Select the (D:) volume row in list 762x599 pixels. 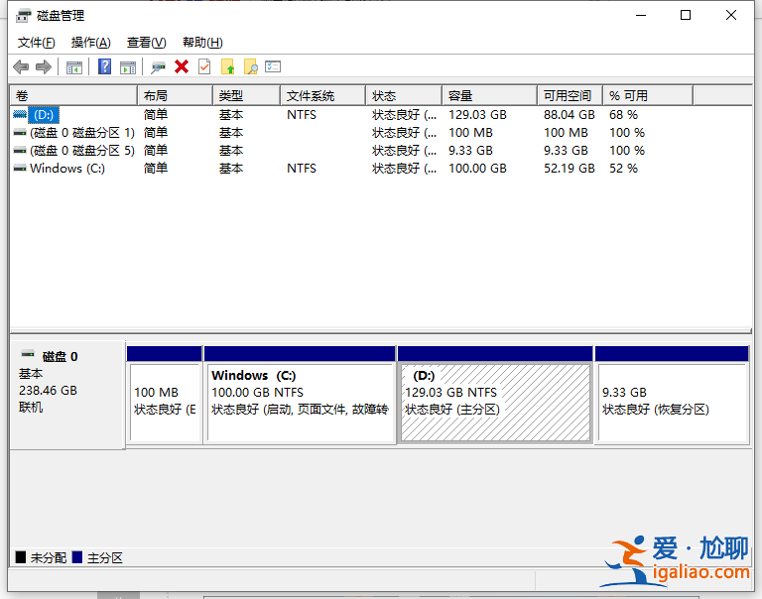point(45,115)
